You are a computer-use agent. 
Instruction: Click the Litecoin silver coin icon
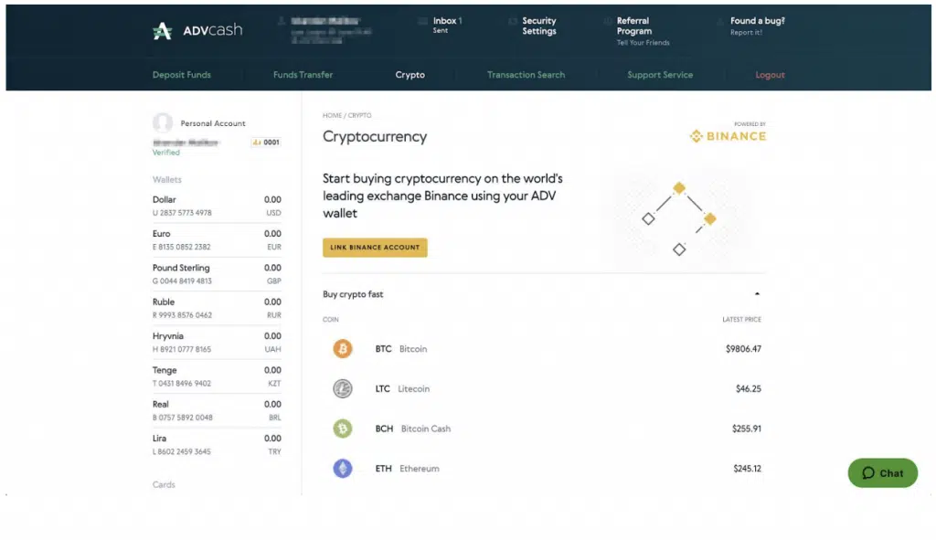pos(343,388)
